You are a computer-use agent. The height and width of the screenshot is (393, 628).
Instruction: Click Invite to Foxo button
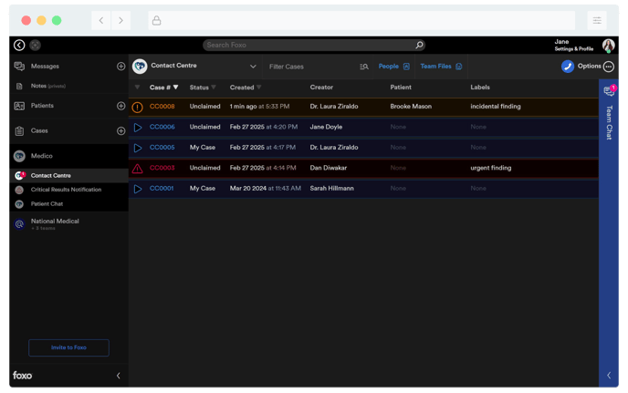(68, 347)
